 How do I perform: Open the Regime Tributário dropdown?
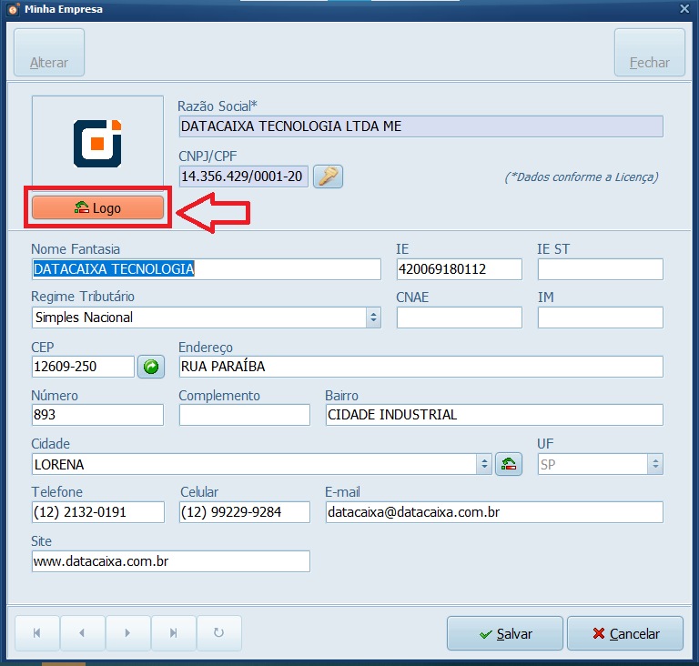click(x=373, y=318)
